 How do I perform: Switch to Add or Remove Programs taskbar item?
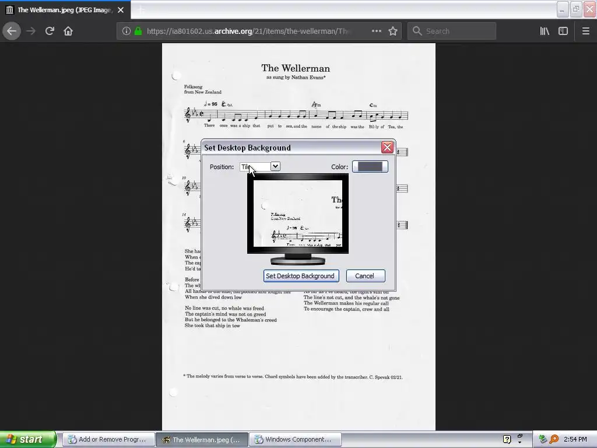coord(108,439)
